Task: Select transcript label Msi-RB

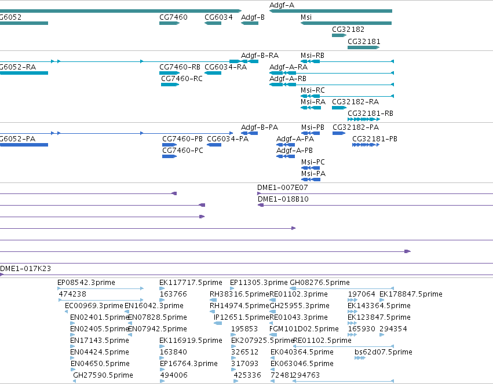Action: 312,56
